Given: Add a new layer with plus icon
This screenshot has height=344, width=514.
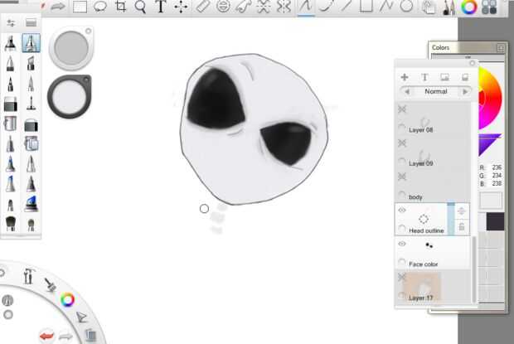Looking at the screenshot, I should click(405, 77).
